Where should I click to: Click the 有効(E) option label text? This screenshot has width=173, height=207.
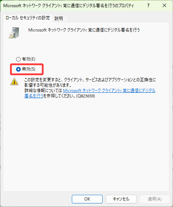pos(29,59)
